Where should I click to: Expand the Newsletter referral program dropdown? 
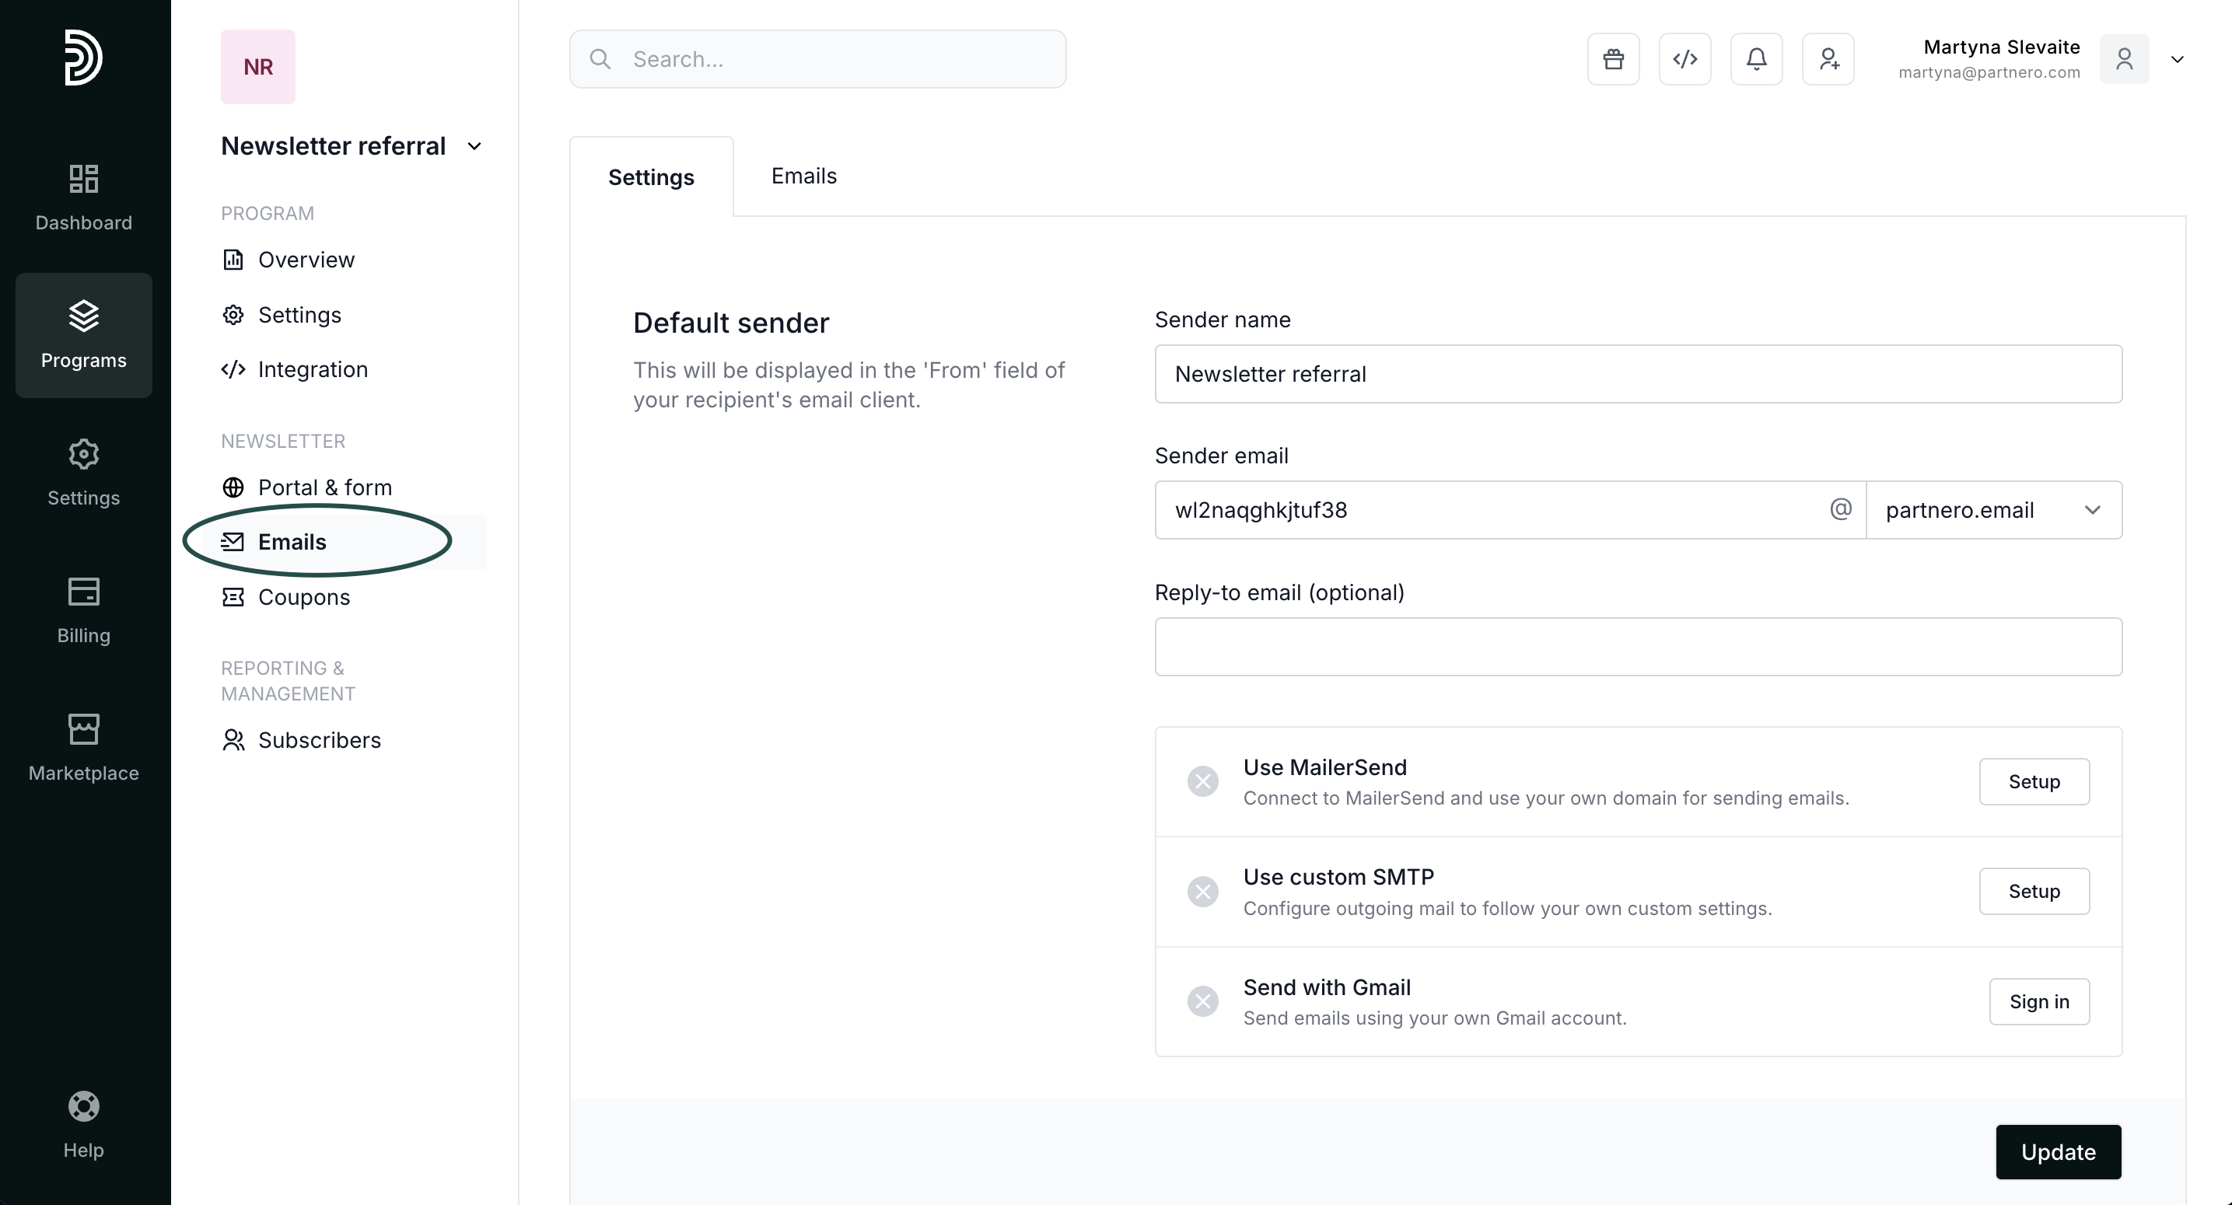click(474, 146)
